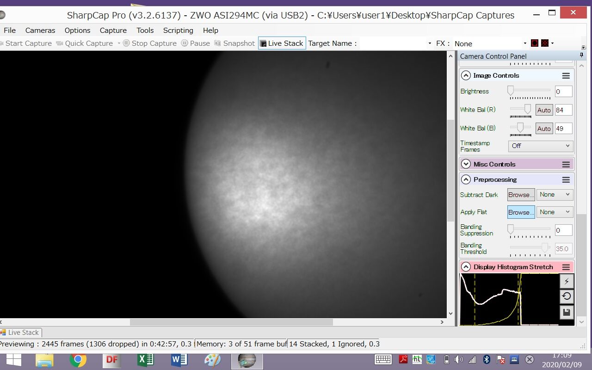Click the lightning auto-stretch histogram icon
The width and height of the screenshot is (592, 370).
coord(567,281)
